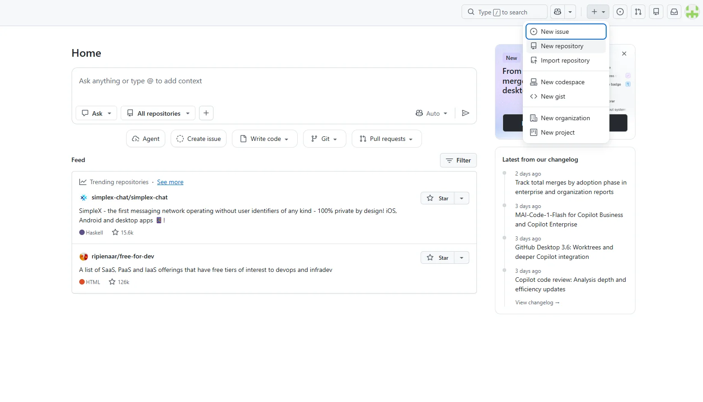Open the simplex-chat/simplex-chat repository link
703x402 pixels.
coord(130,197)
